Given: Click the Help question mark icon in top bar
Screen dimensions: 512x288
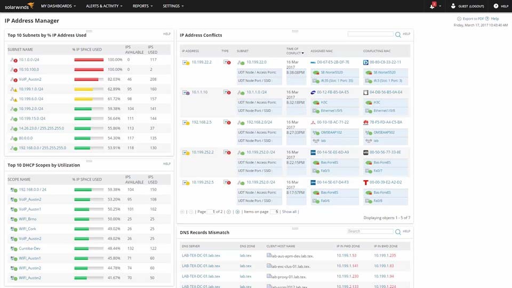Looking at the screenshot, I should click(x=495, y=6).
